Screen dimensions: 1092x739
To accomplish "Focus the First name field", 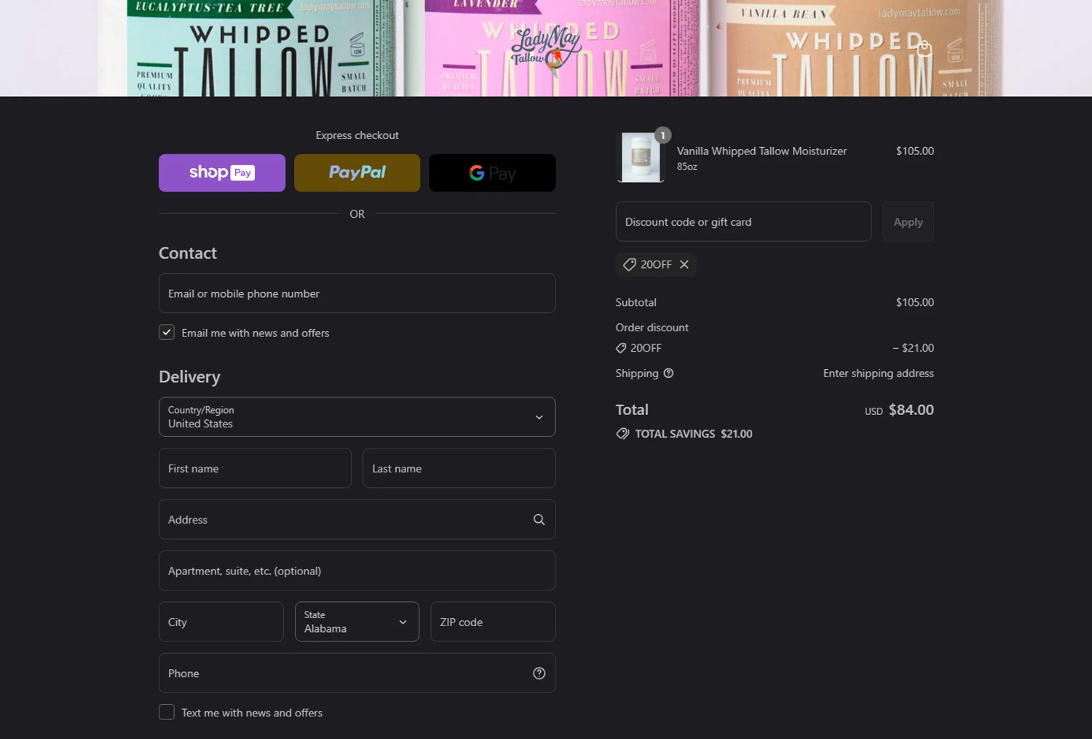I will point(255,468).
